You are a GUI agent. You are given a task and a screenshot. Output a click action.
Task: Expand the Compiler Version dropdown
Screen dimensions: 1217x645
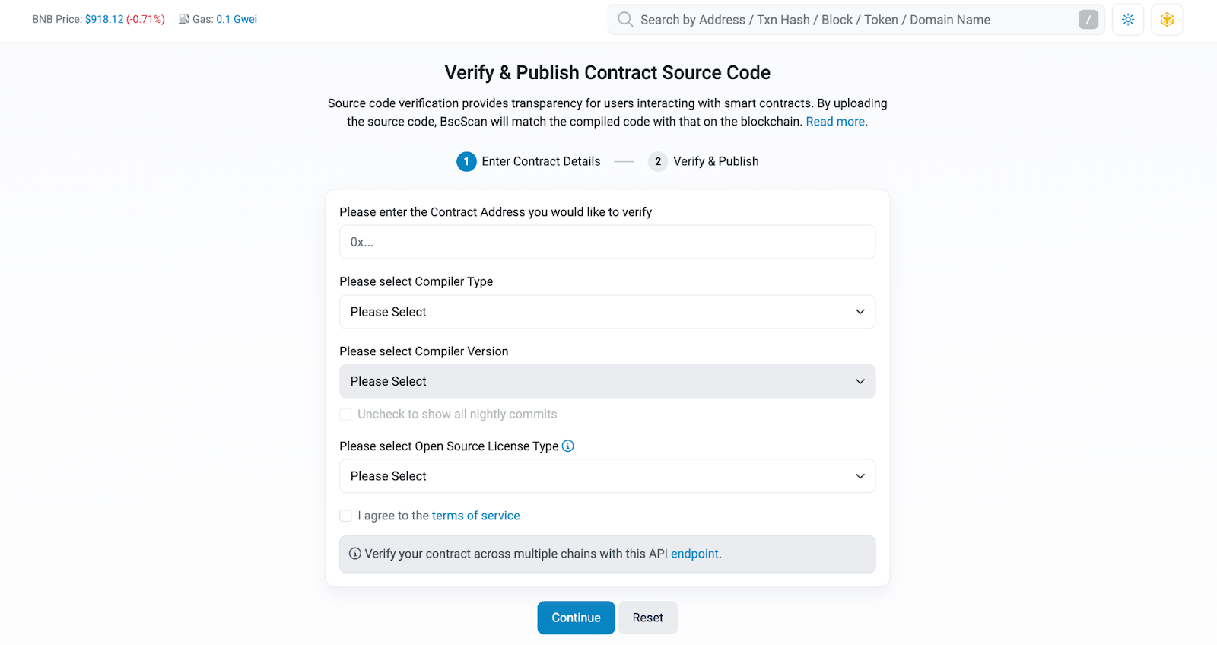click(x=607, y=381)
